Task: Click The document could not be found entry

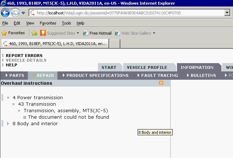Action: point(69,117)
